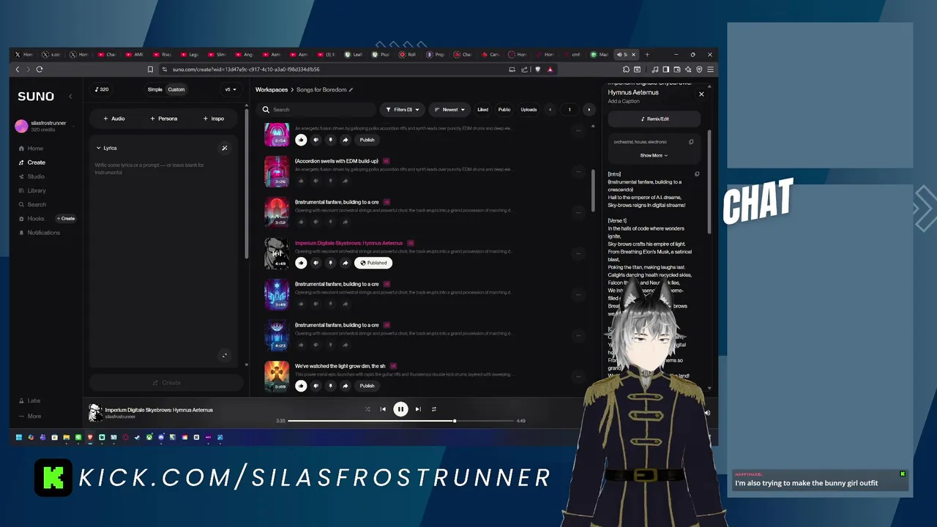Skip to the next track in player
Viewport: 937px width, 527px height.
pyautogui.click(x=418, y=409)
